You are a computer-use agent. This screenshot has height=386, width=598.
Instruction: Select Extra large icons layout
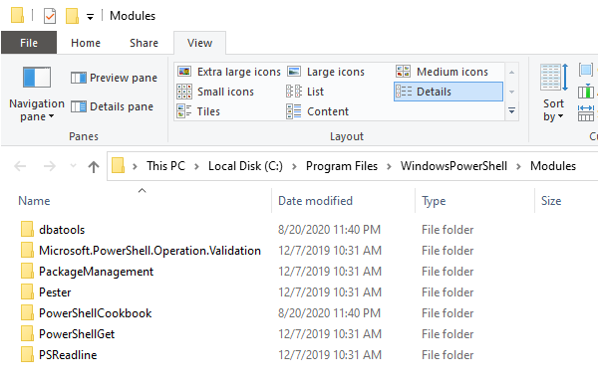click(x=229, y=72)
